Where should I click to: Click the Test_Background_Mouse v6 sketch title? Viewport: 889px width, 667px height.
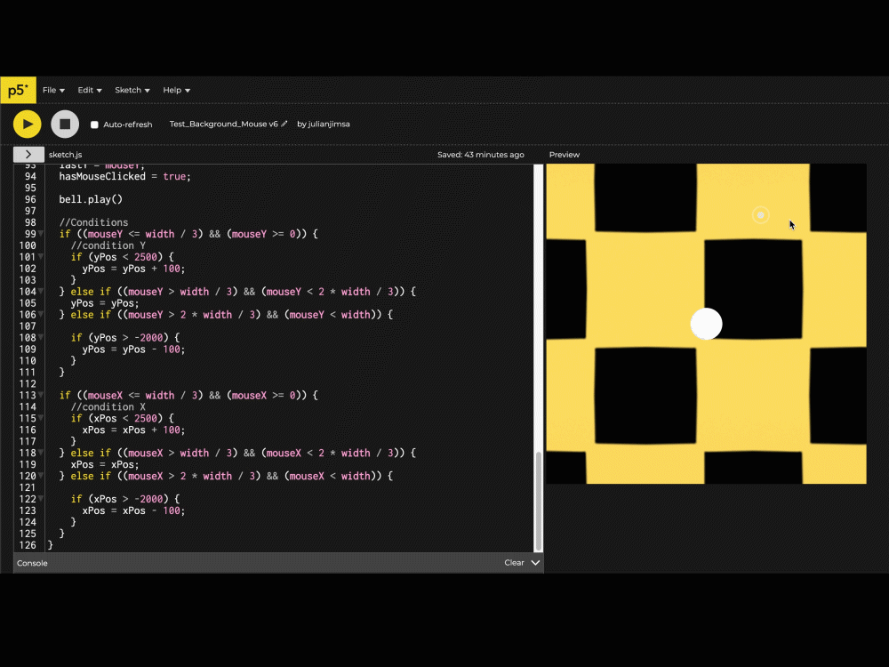223,125
